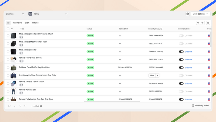Screen dimensions: 216x122
Task: Click Active status of Female Workout Set
Action: point(90,91)
